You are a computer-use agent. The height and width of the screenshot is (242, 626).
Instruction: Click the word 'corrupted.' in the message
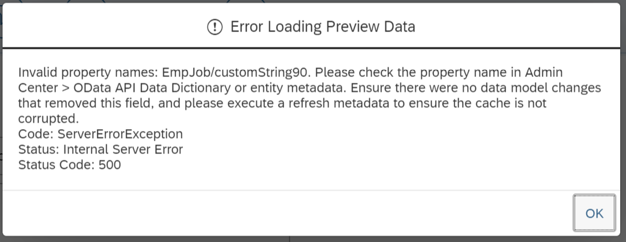pyautogui.click(x=49, y=119)
